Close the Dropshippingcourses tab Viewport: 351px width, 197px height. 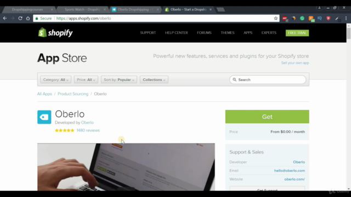[52, 9]
